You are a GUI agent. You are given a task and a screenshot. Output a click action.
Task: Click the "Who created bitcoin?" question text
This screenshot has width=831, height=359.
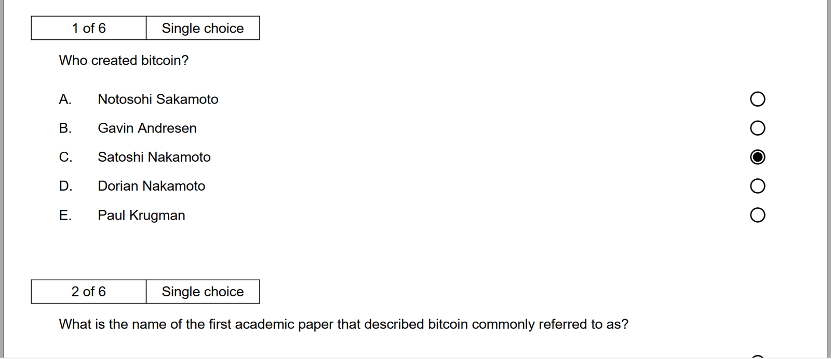[x=124, y=61]
